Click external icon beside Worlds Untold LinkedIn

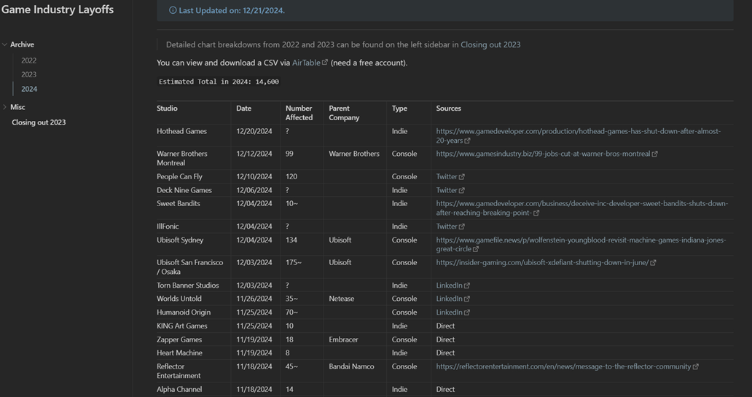[x=467, y=299]
